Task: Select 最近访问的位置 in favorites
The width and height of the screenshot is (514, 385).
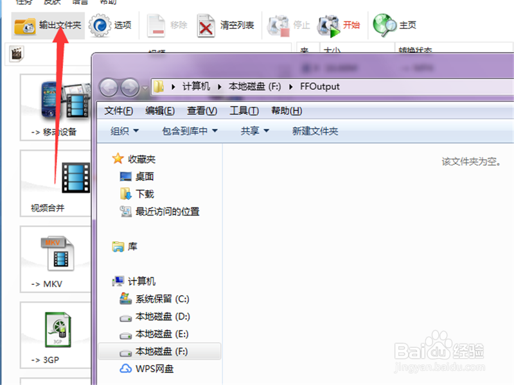Action: [159, 212]
